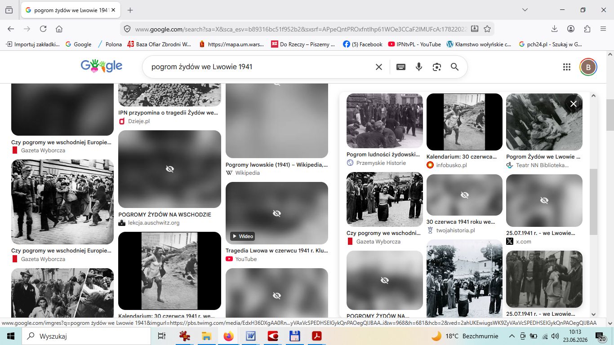Go to Google home via the logo

[102, 66]
